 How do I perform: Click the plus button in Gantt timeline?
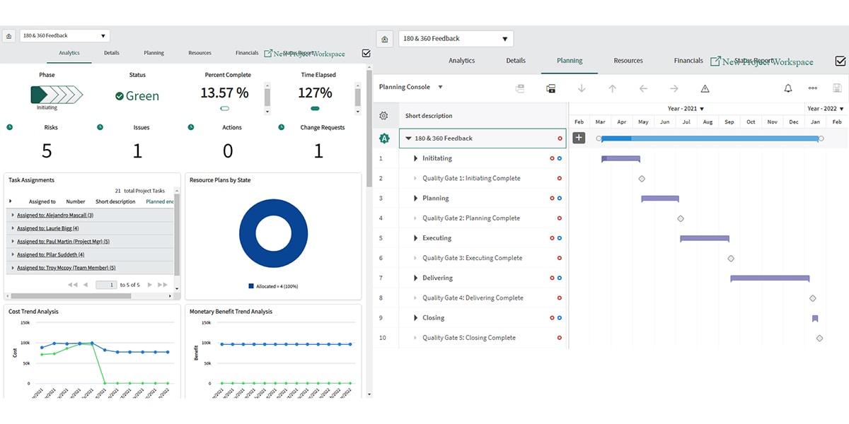click(579, 138)
